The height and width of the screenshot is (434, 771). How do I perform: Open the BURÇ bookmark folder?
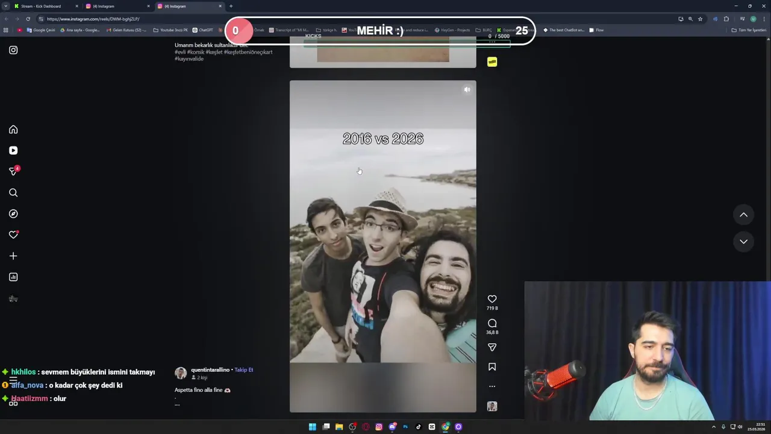click(484, 30)
